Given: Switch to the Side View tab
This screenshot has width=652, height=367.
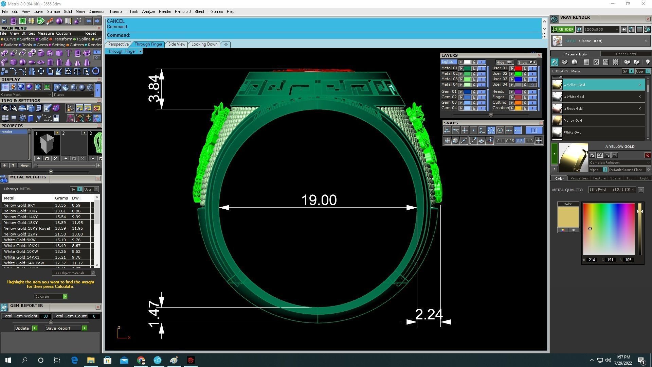Looking at the screenshot, I should pos(177,44).
